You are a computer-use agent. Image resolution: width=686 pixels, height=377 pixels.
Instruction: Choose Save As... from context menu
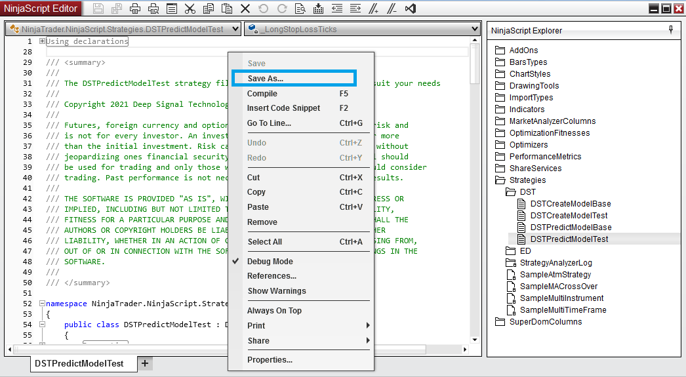tap(266, 79)
